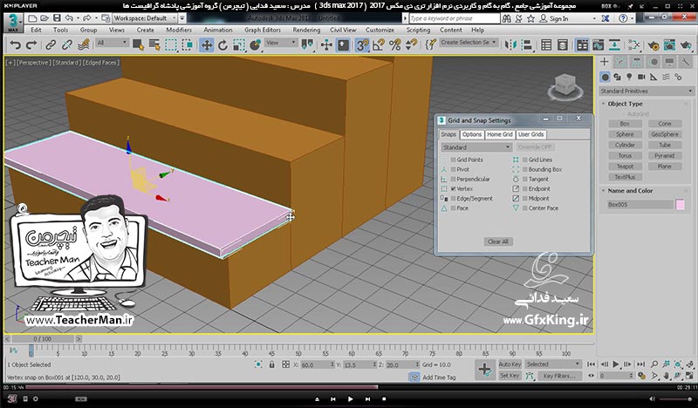Enable the Pivot snap checkbox
Image resolution: width=698 pixels, height=408 pixels.
point(453,169)
